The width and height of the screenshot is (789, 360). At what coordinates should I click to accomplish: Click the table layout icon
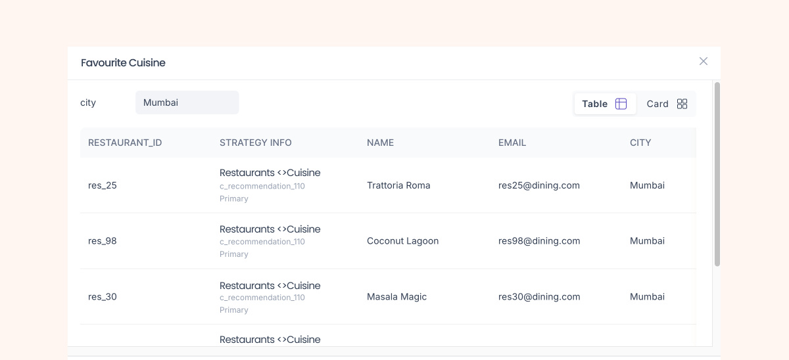pyautogui.click(x=621, y=104)
